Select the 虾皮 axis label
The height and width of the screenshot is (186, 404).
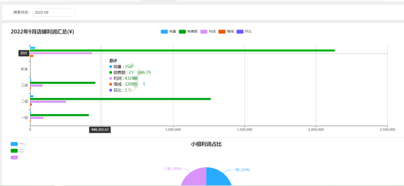pos(24,69)
